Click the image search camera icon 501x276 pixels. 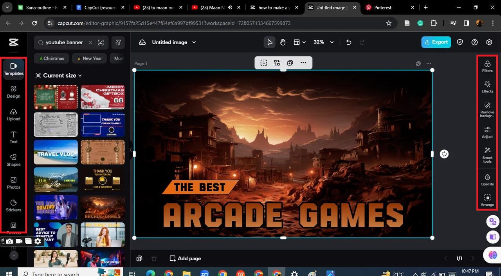(101, 42)
